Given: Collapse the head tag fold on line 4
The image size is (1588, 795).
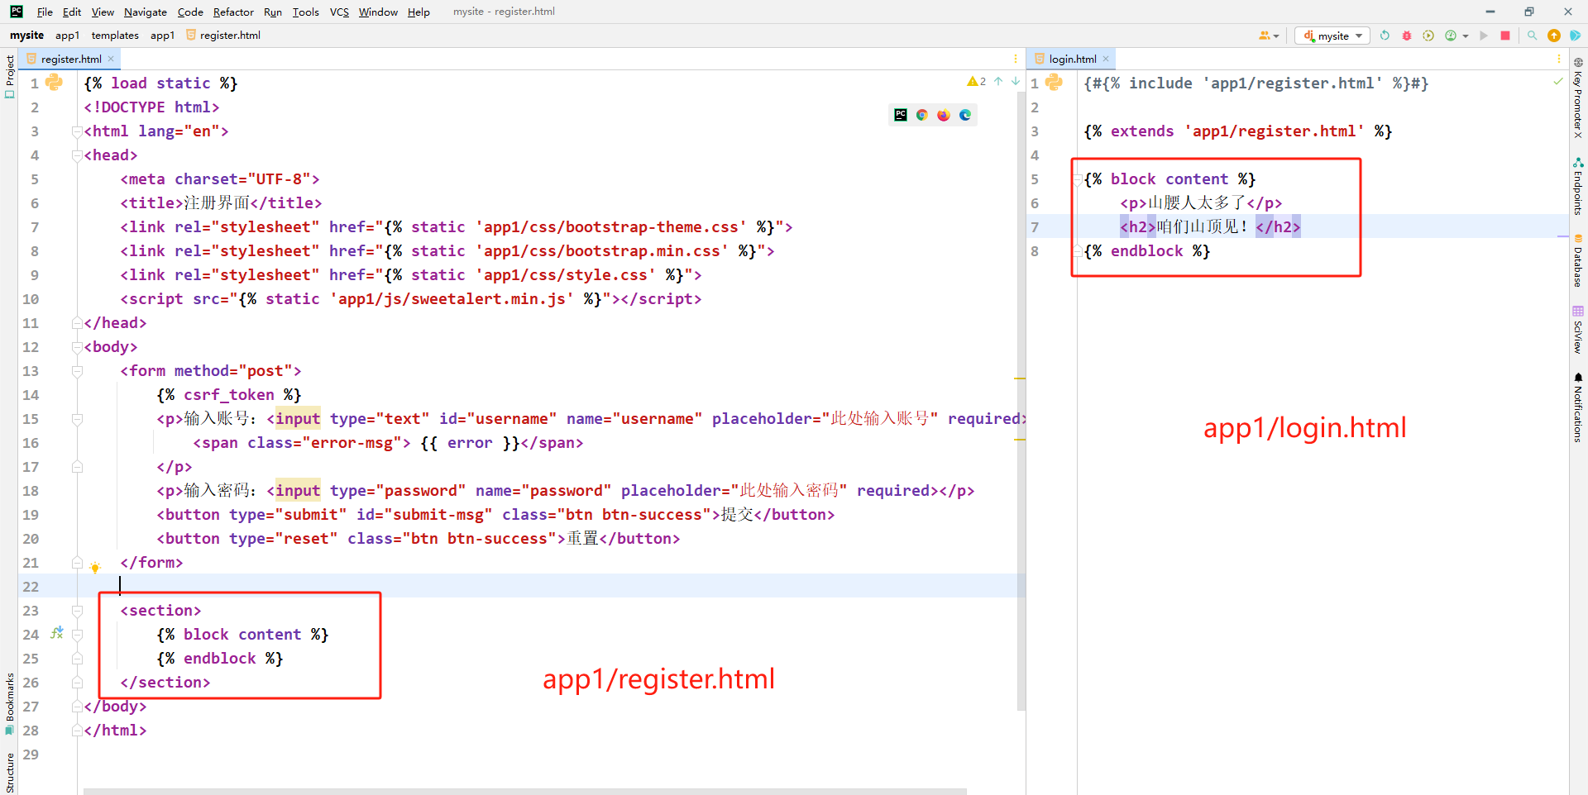Looking at the screenshot, I should (77, 155).
